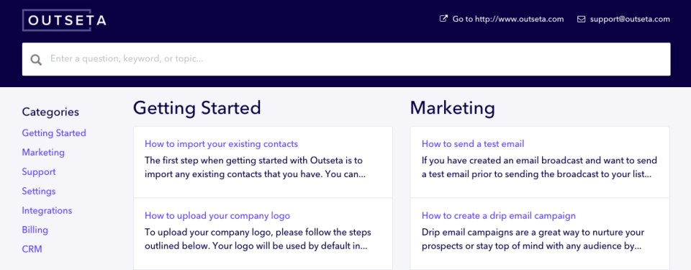Open article How to upload your company logo
Image resolution: width=691 pixels, height=270 pixels.
click(x=217, y=216)
